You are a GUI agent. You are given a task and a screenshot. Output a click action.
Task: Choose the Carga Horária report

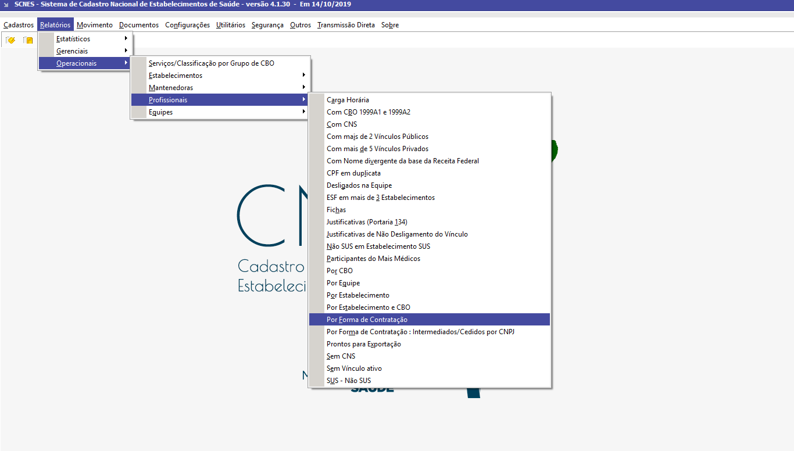tap(348, 100)
